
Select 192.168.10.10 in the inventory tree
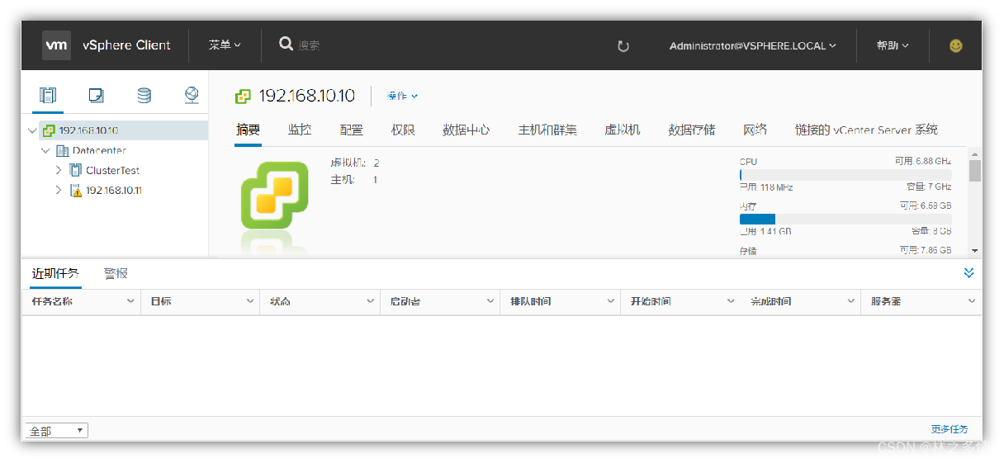[88, 130]
